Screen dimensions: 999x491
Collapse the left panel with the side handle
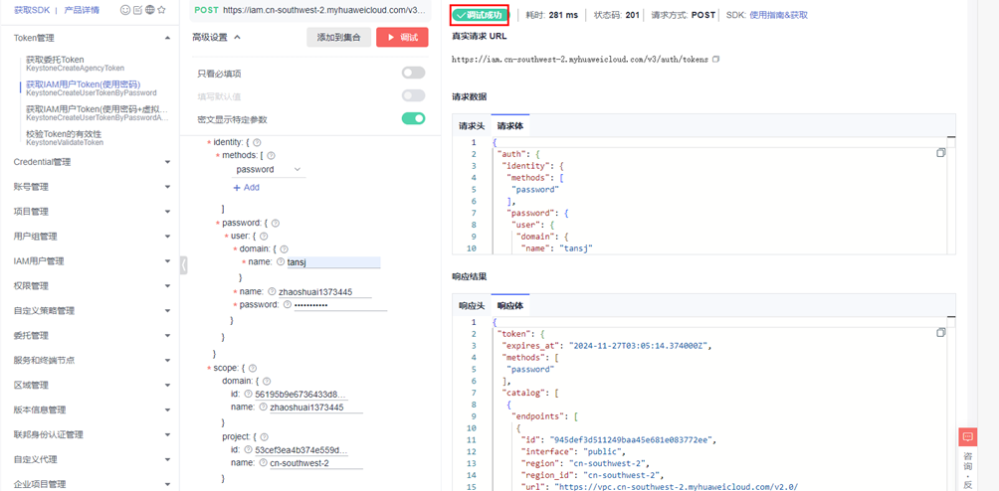coord(183,264)
